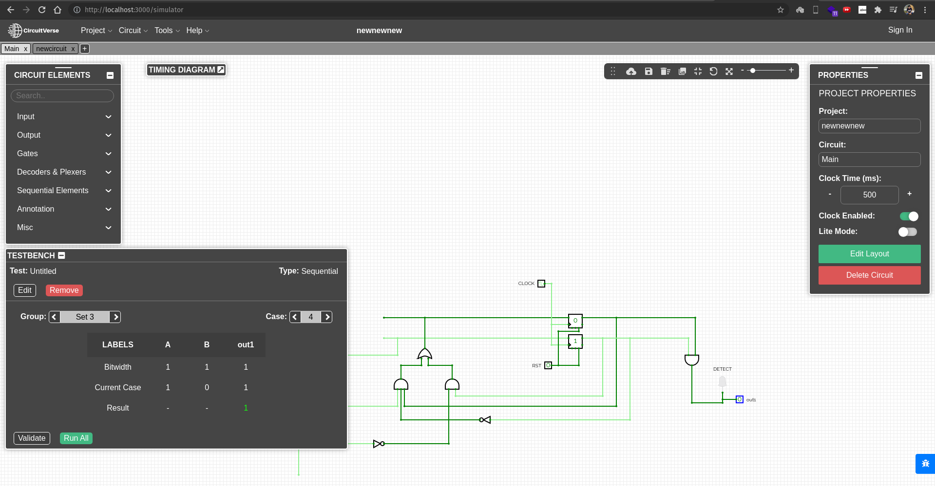This screenshot has height=486, width=935.
Task: Open the Tools menu
Action: coord(167,31)
